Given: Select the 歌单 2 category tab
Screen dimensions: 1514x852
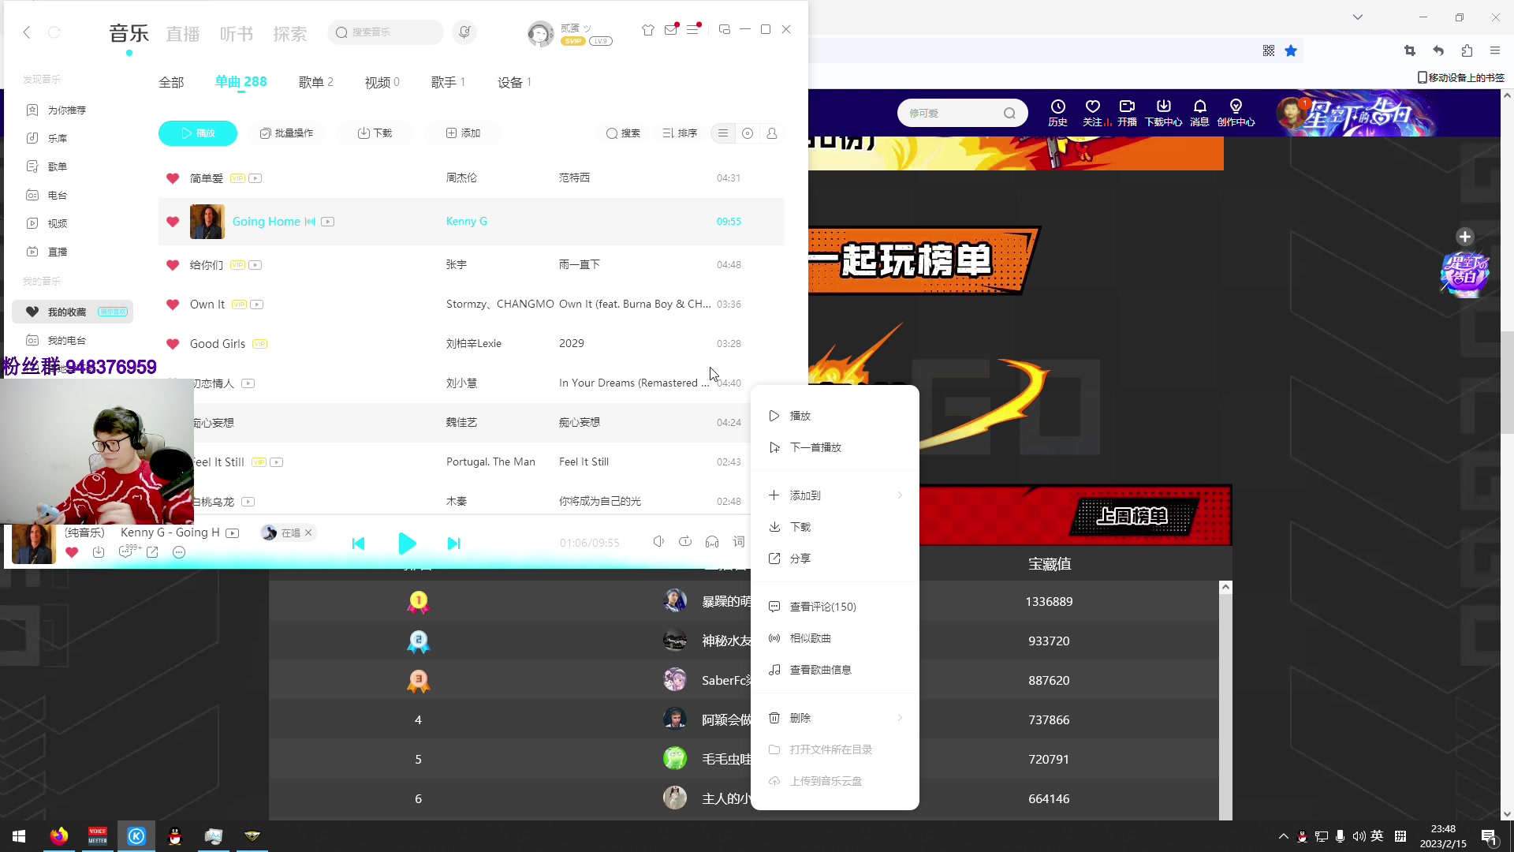Looking at the screenshot, I should click(316, 82).
